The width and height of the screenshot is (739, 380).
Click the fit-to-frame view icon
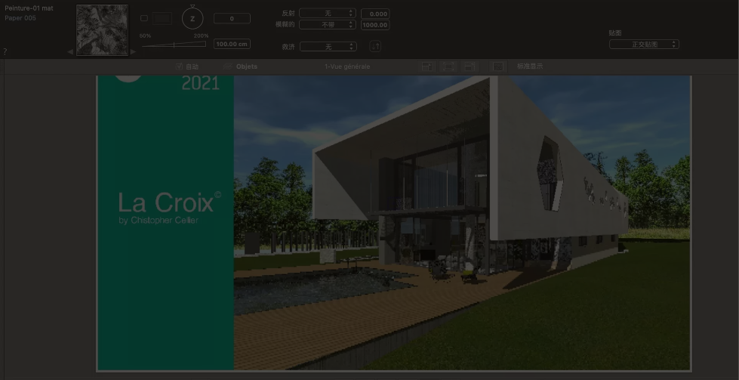click(x=448, y=66)
